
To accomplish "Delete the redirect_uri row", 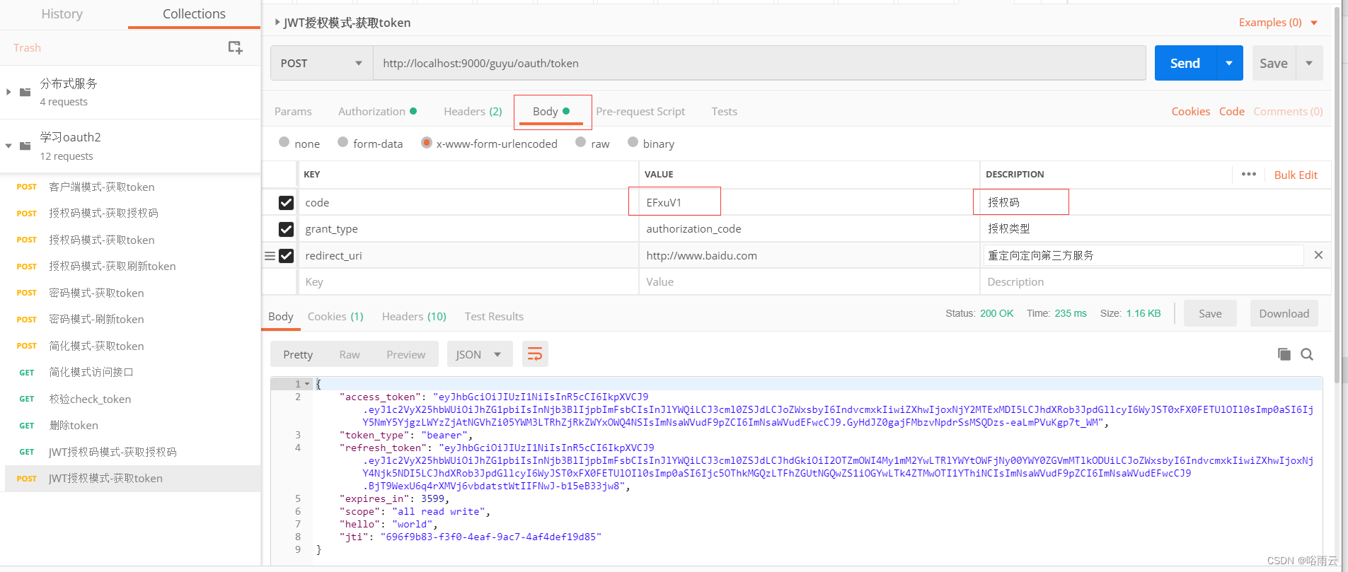I will click(1318, 255).
